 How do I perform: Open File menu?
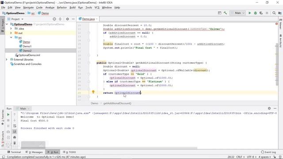[3, 8]
